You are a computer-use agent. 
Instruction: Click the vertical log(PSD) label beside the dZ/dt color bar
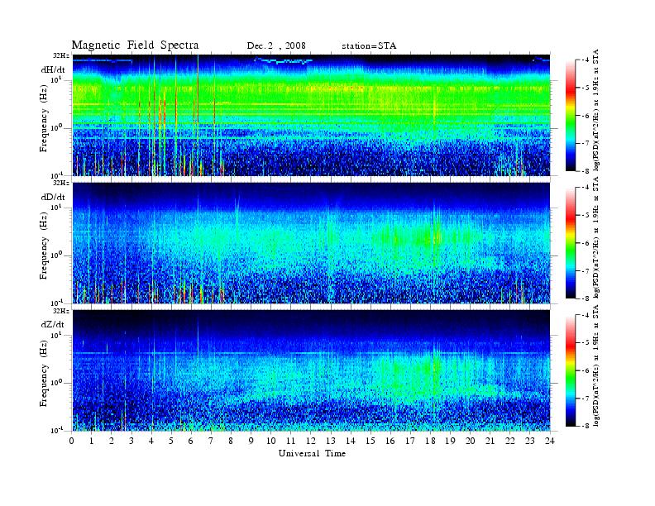pos(596,365)
